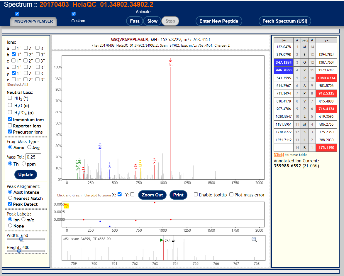Enable H2O neutral loss checkbox
The image size is (344, 276).
(10, 105)
